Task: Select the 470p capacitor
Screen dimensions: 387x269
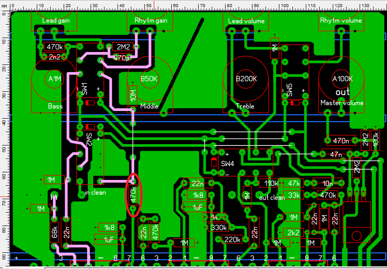Action: [x=122, y=58]
